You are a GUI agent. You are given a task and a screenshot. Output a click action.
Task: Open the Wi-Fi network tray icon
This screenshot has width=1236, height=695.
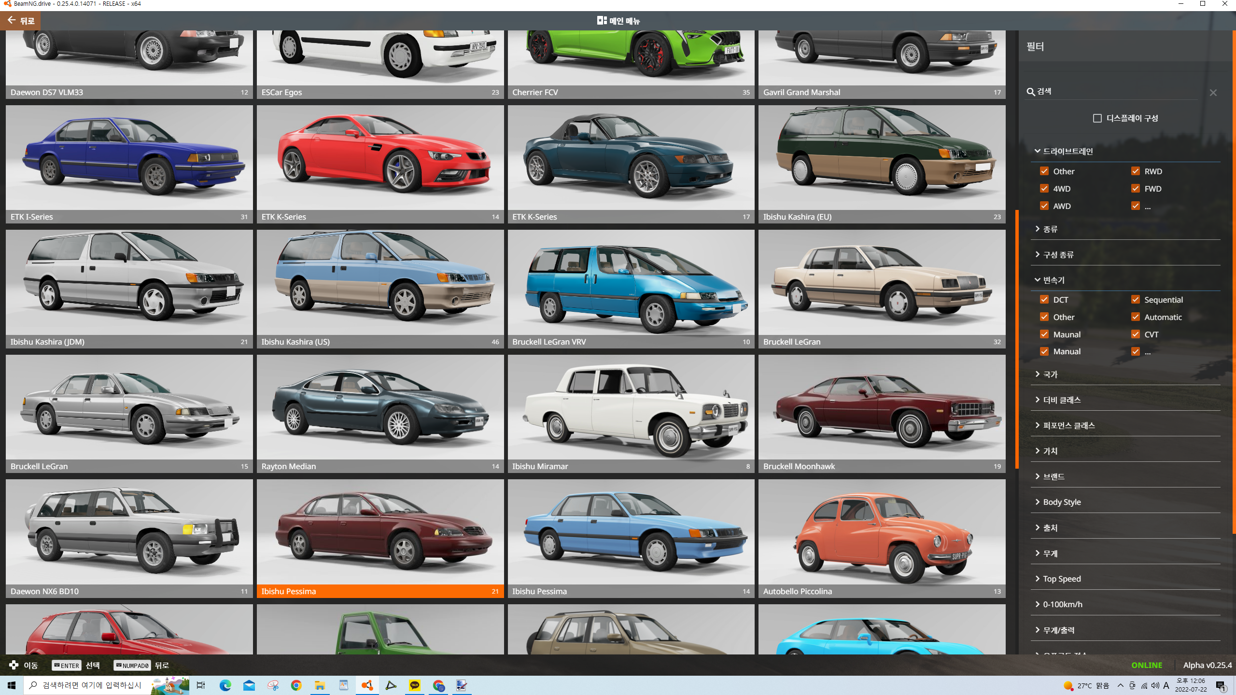point(1144,685)
